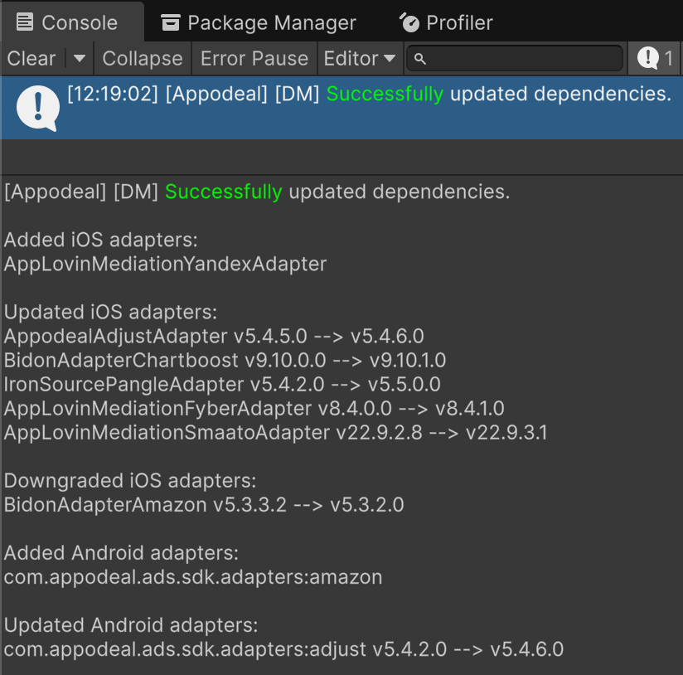Open the Editor target dropdown
The image size is (683, 675).
pos(360,58)
